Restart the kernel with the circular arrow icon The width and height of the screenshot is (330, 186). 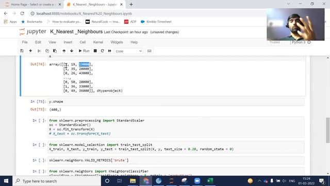(103, 51)
